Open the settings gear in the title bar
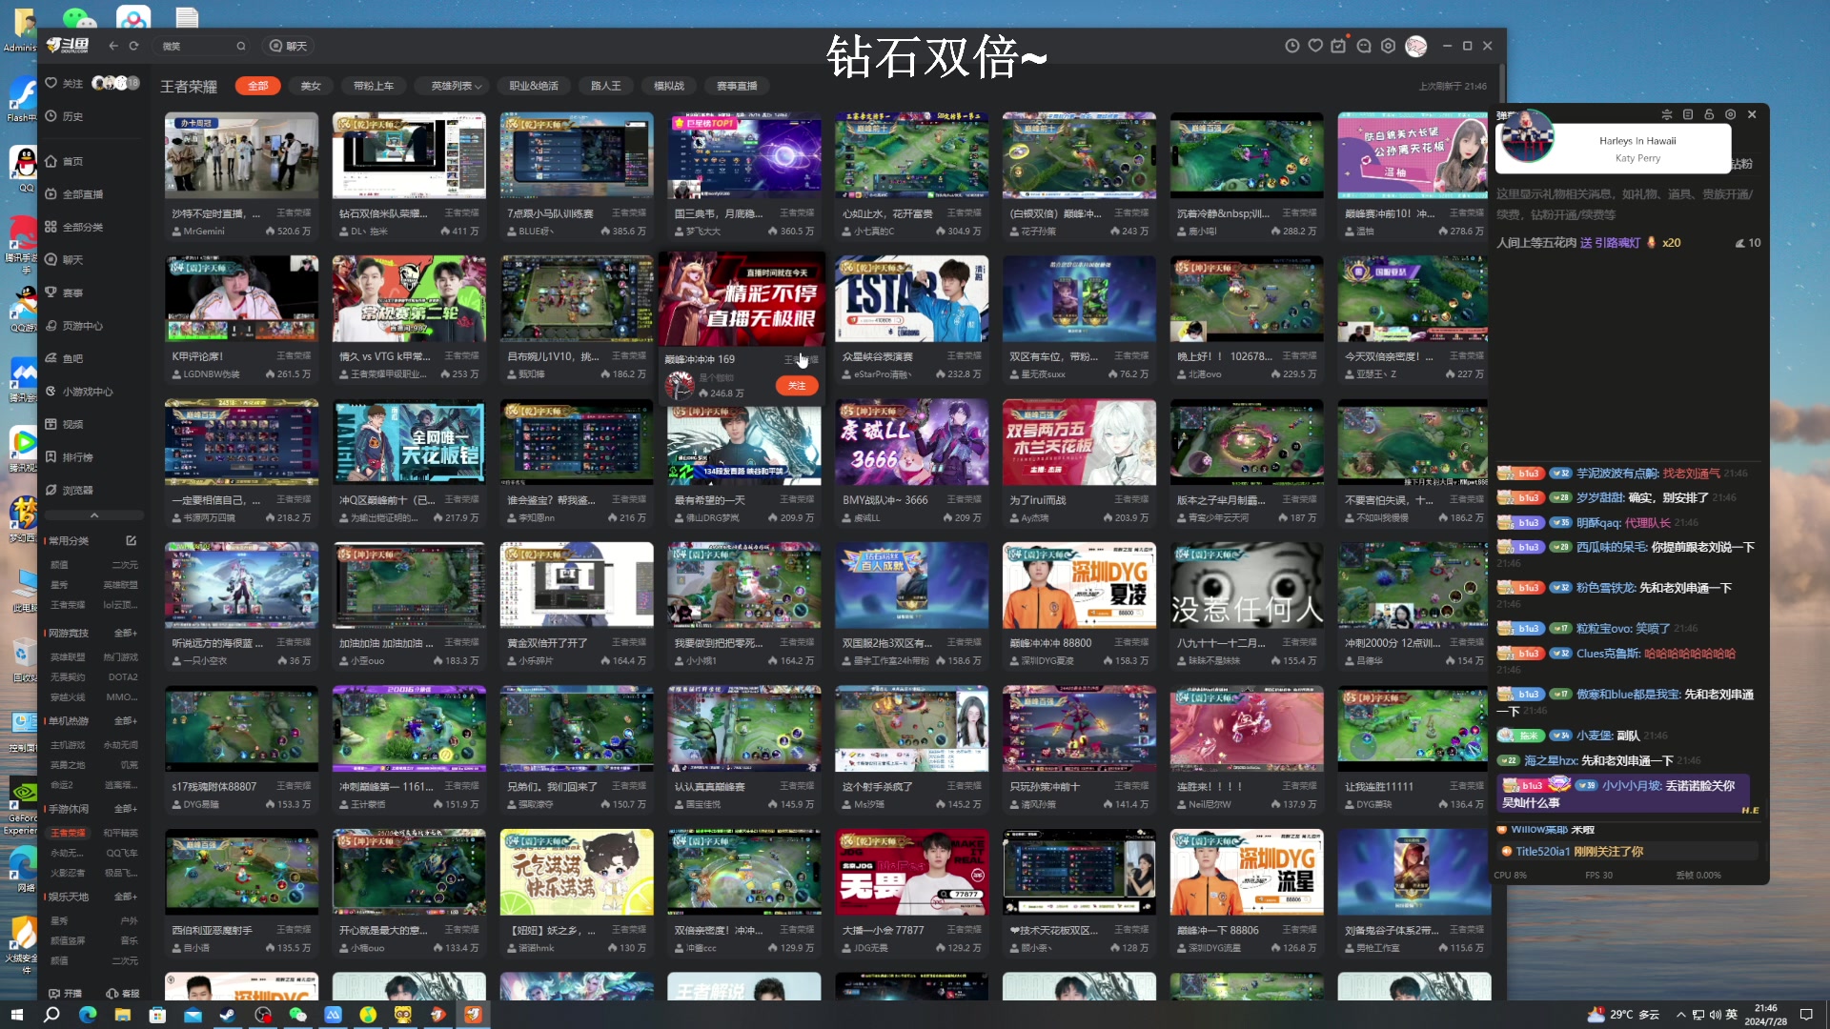The height and width of the screenshot is (1029, 1830). pyautogui.click(x=1388, y=46)
